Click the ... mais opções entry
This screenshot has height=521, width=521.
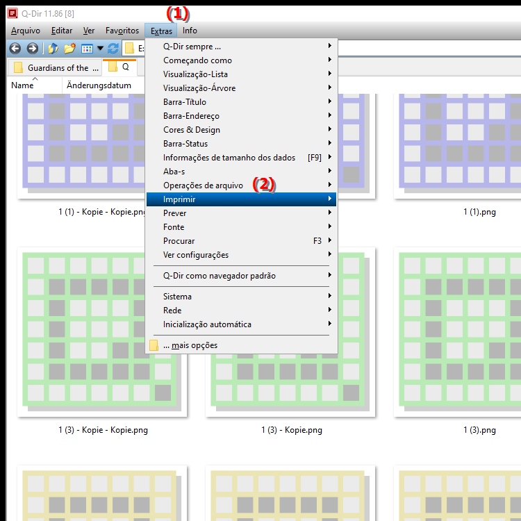click(241, 345)
